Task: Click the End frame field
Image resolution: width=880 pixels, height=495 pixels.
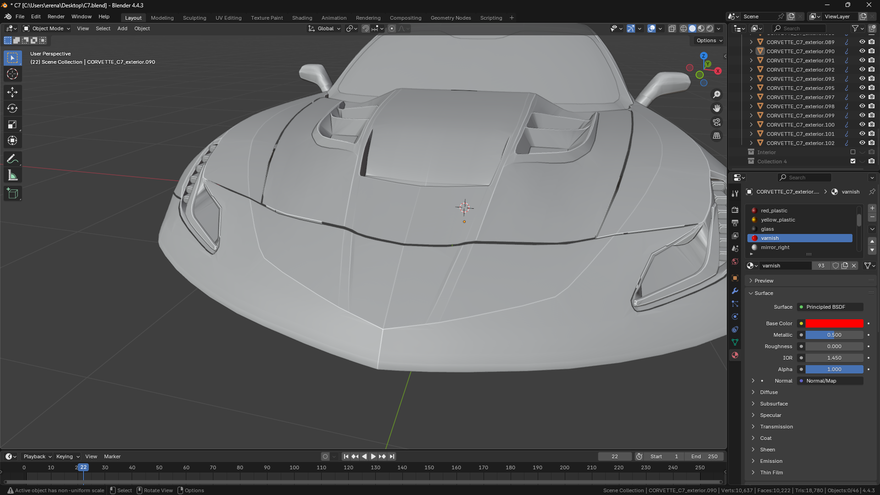Action: pyautogui.click(x=704, y=456)
